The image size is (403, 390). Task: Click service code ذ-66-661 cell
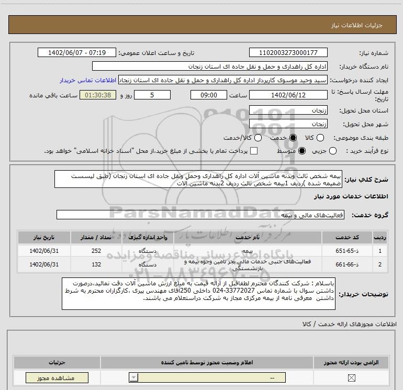pyautogui.click(x=347, y=264)
